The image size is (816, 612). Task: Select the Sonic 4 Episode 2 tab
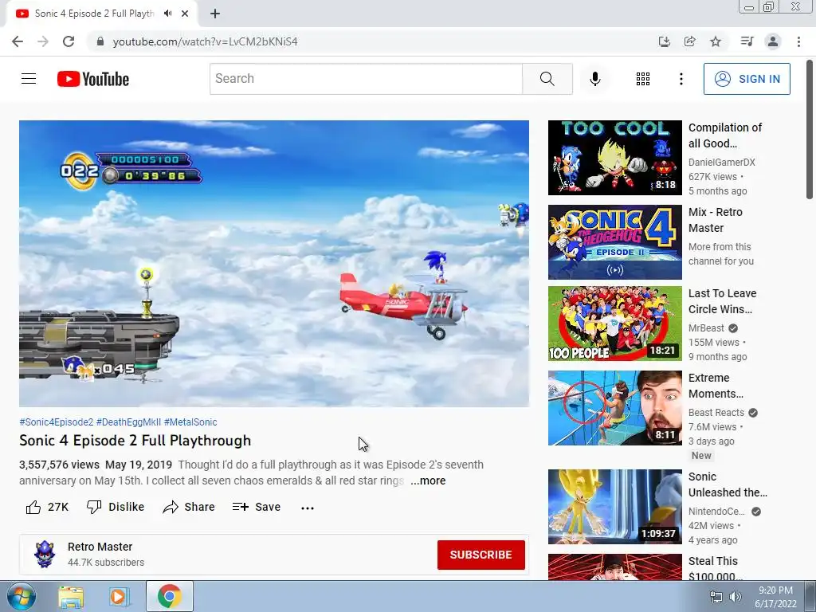tap(101, 14)
